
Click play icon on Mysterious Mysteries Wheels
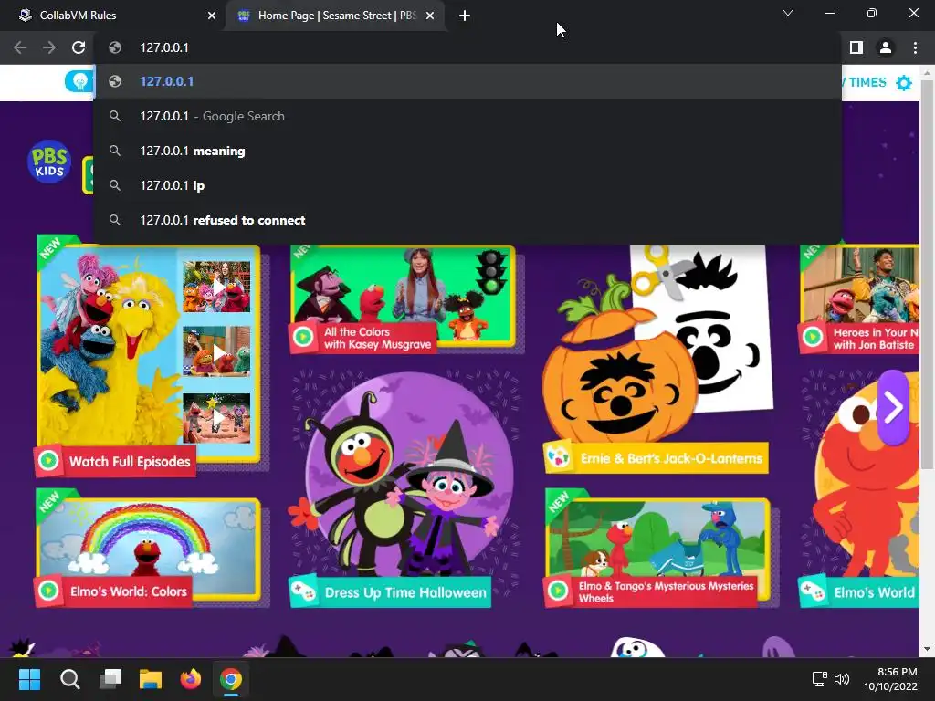tap(558, 591)
